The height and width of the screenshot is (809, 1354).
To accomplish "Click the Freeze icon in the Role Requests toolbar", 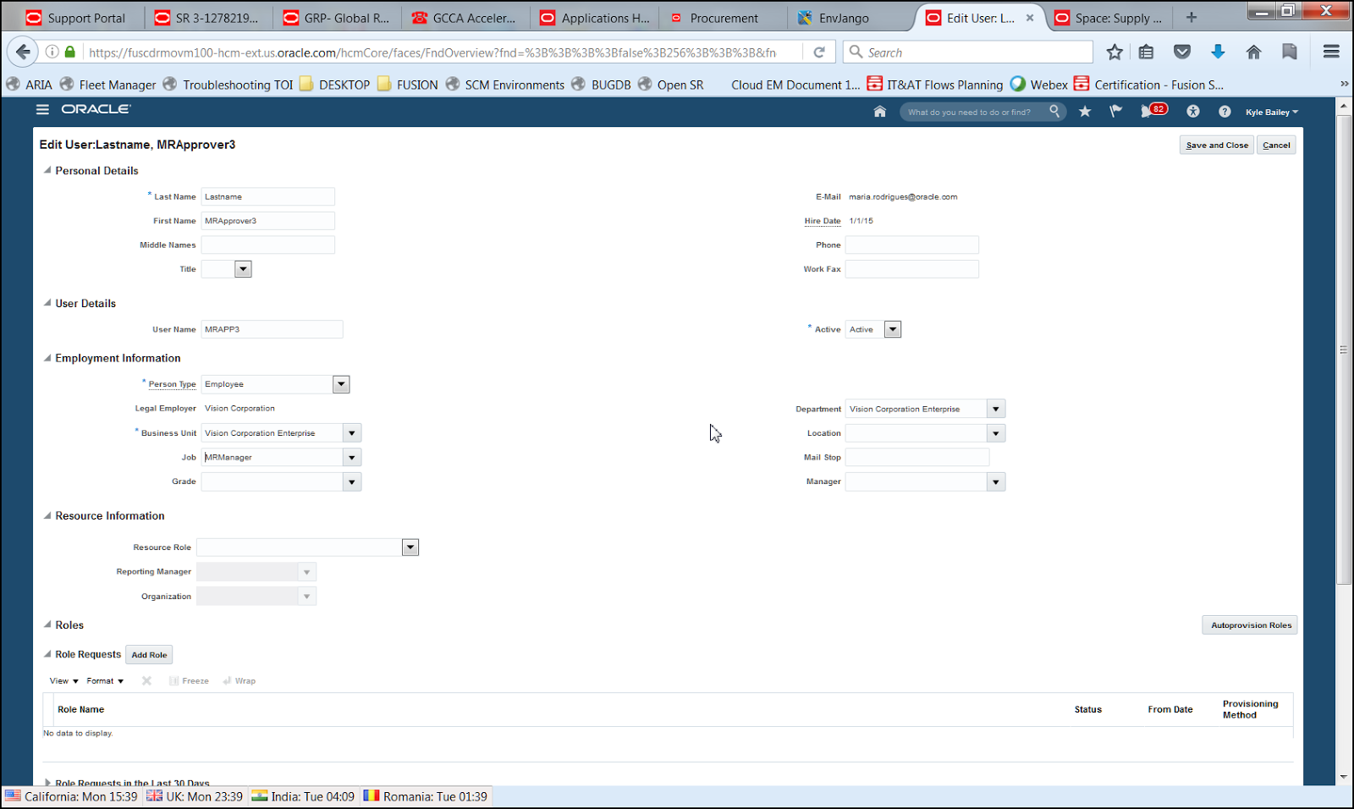I will pyautogui.click(x=188, y=680).
